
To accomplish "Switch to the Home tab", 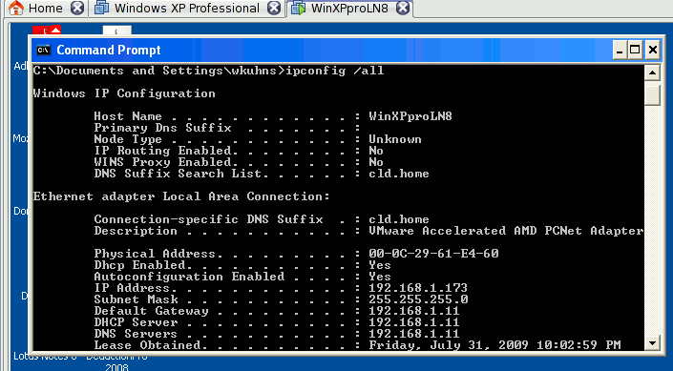I will [x=45, y=9].
